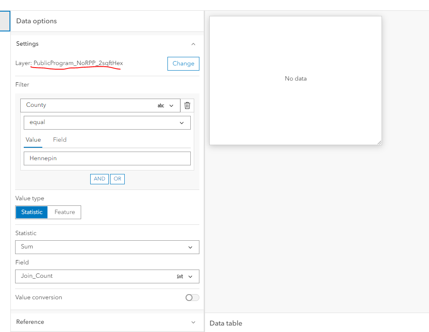The image size is (429, 332).
Task: Add an AND filter condition
Action: point(99,179)
